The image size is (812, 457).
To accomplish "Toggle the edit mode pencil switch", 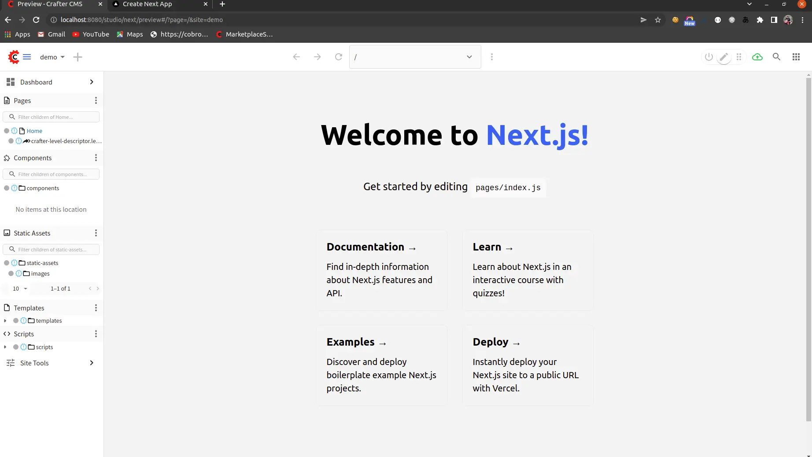I will 723,57.
